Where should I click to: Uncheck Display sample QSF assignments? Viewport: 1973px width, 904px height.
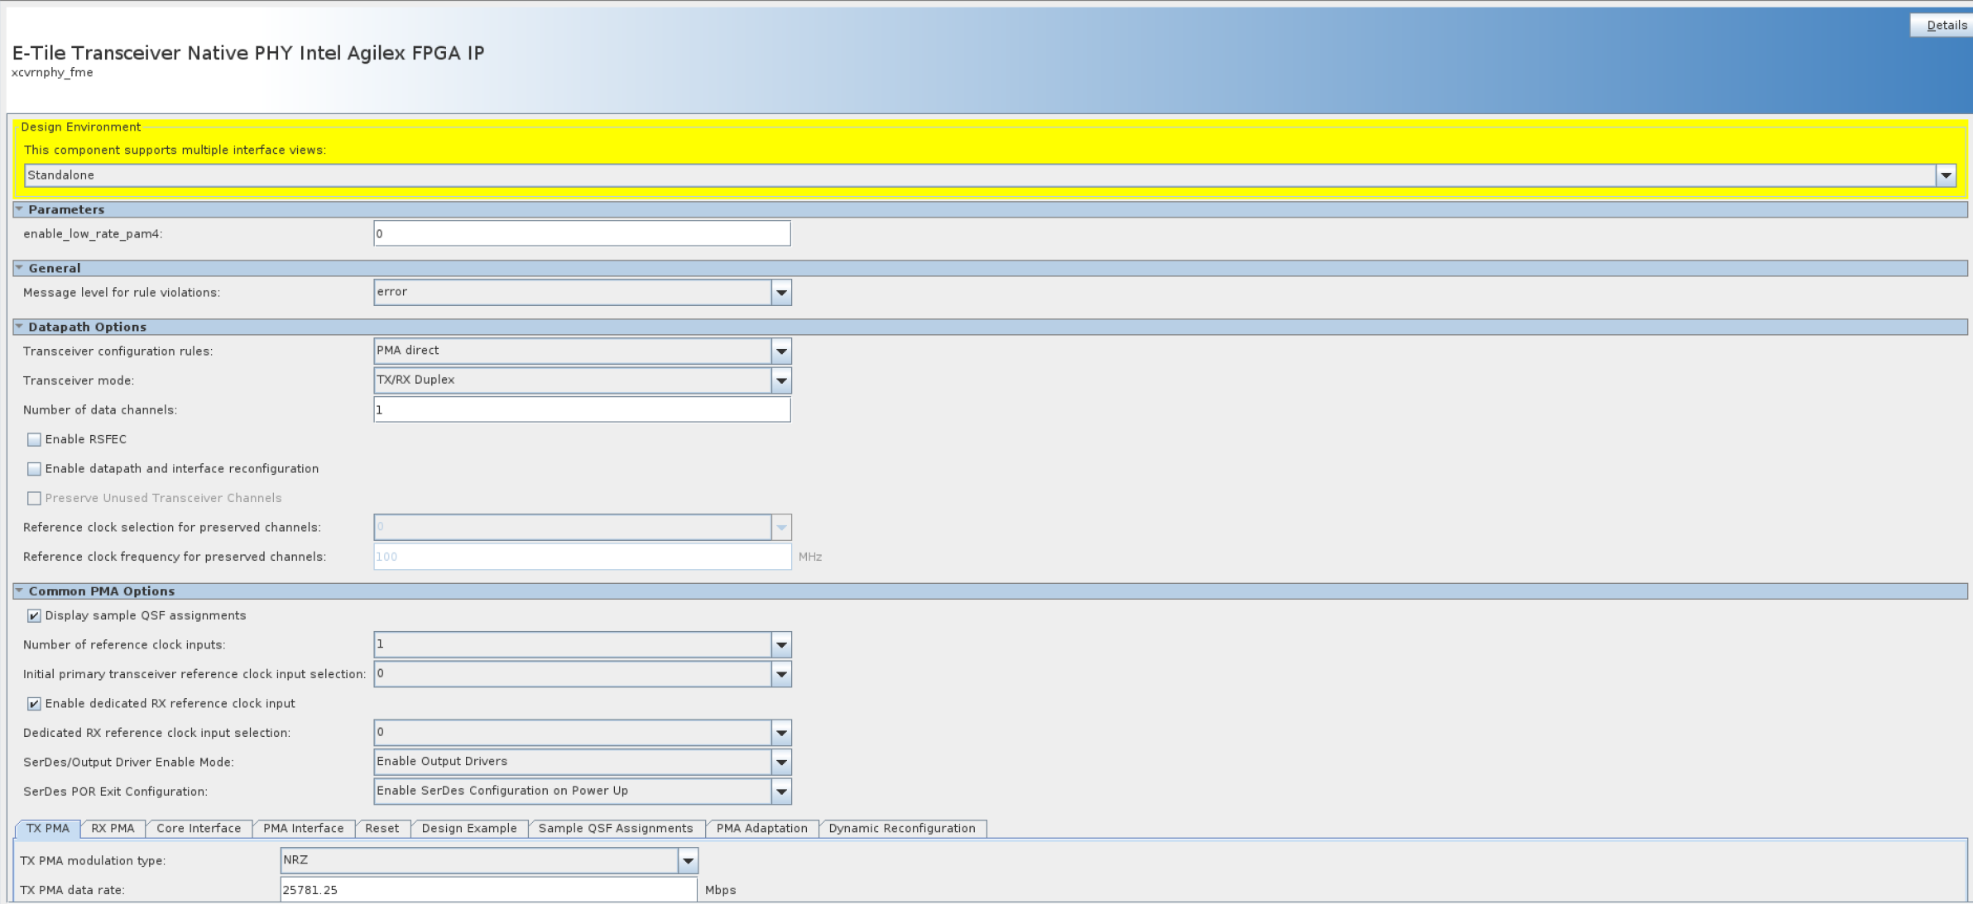click(x=34, y=615)
